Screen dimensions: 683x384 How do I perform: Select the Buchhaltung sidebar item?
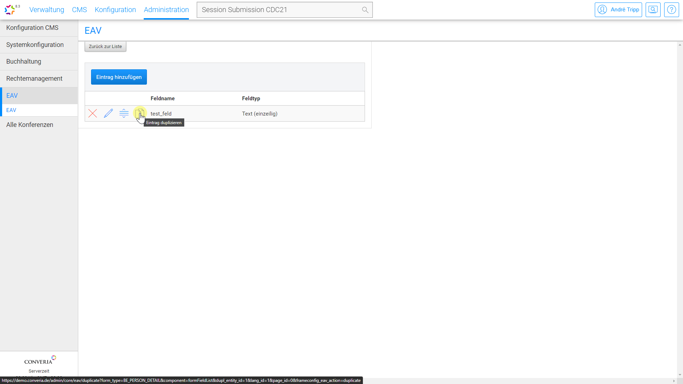point(24,62)
